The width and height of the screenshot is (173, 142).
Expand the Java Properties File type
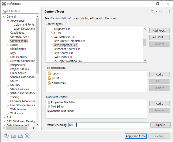click(52, 45)
